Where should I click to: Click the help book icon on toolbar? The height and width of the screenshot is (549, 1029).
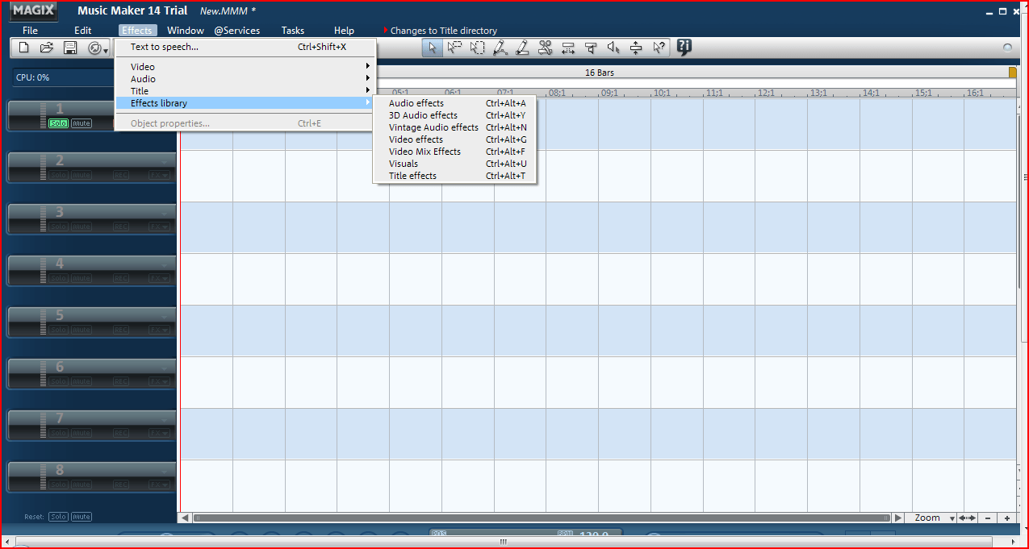coord(683,48)
